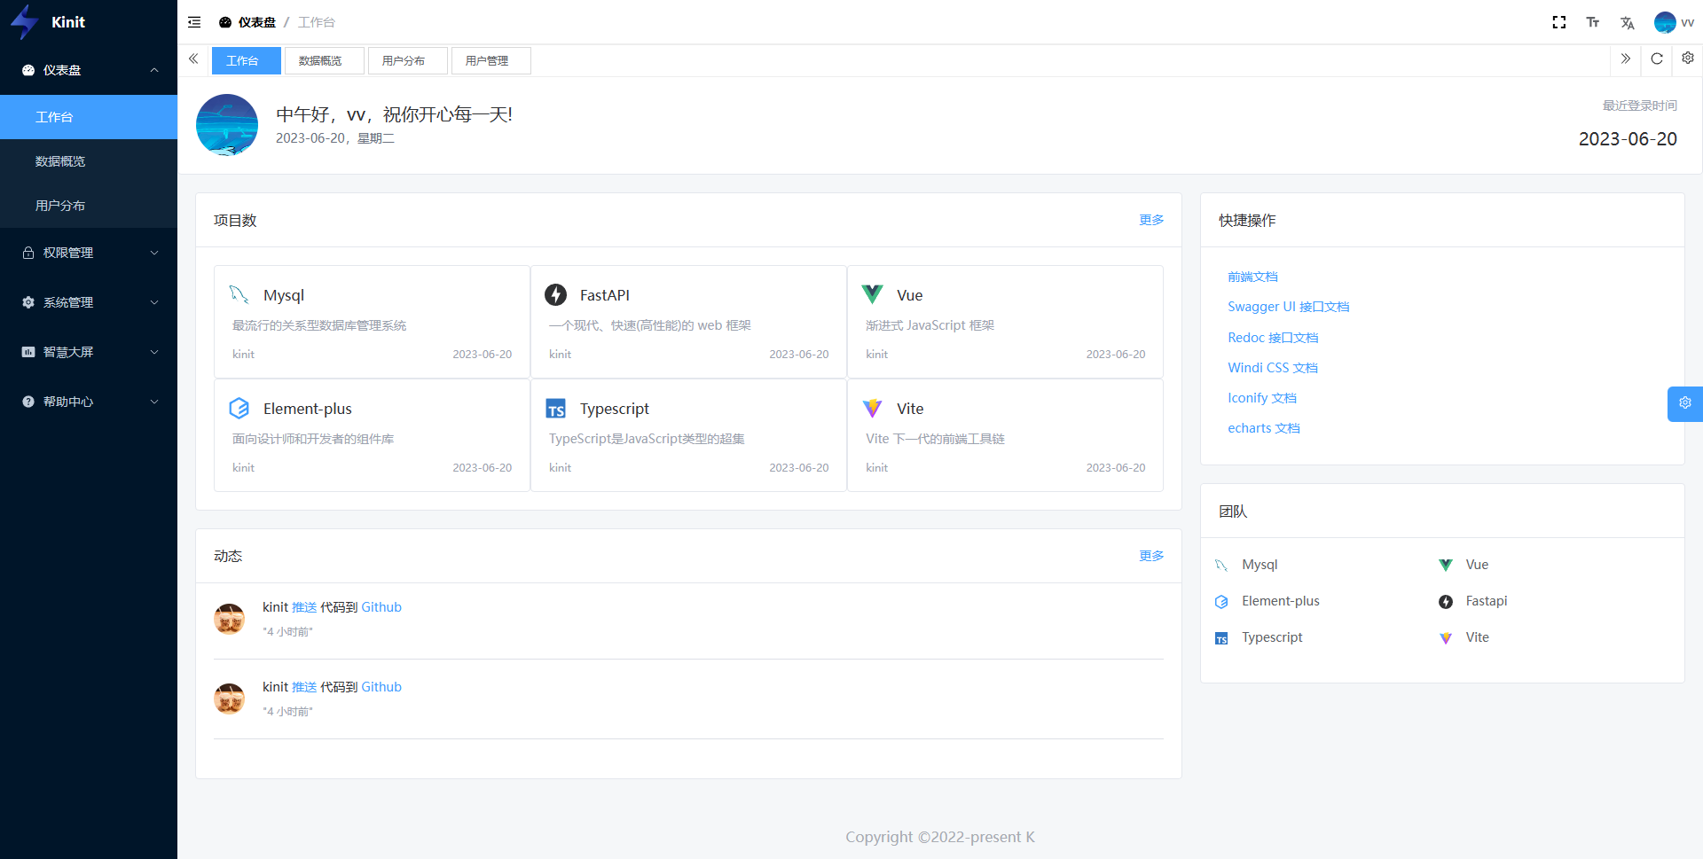
Task: Click the Vue logo icon in project card
Action: [x=873, y=294]
